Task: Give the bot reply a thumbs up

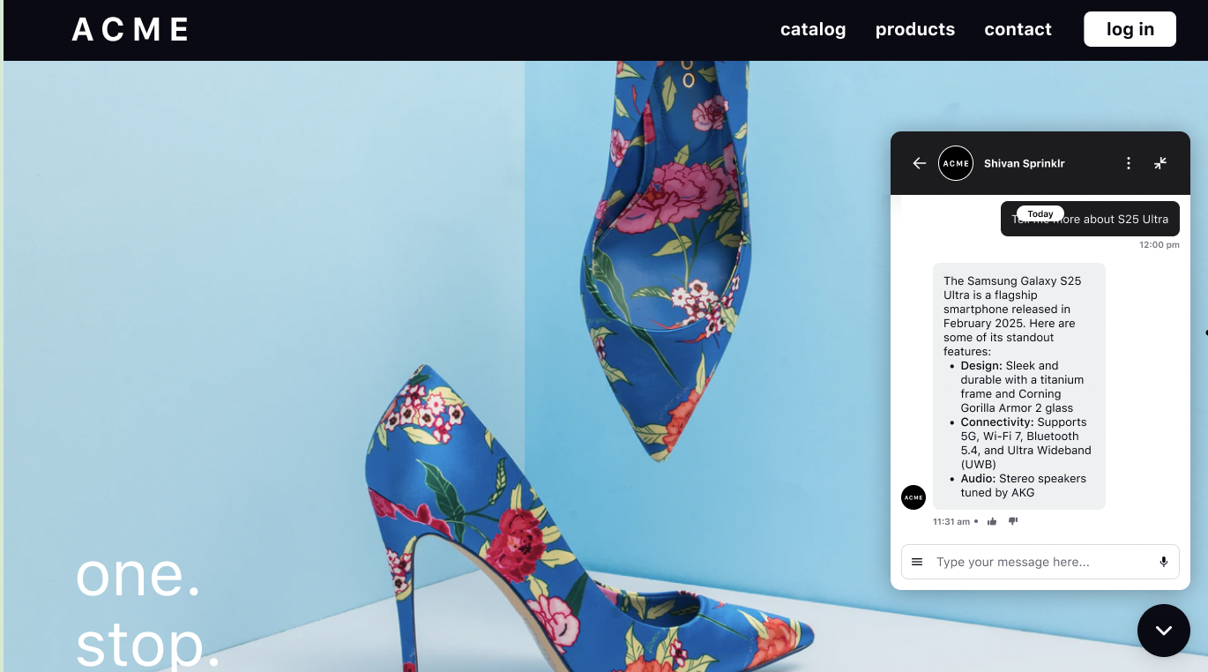Action: 992,521
